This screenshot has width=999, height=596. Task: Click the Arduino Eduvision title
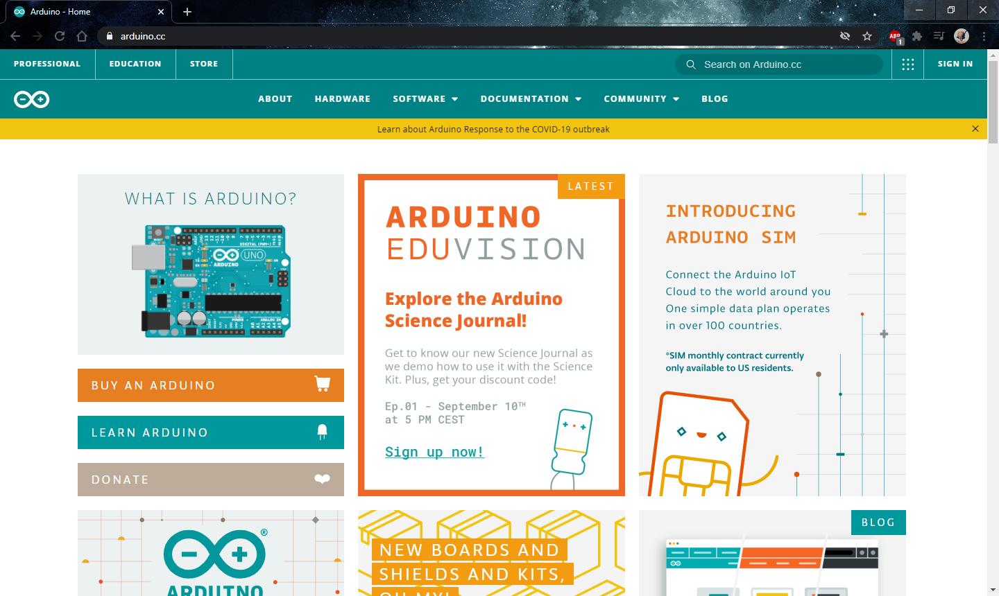point(486,234)
